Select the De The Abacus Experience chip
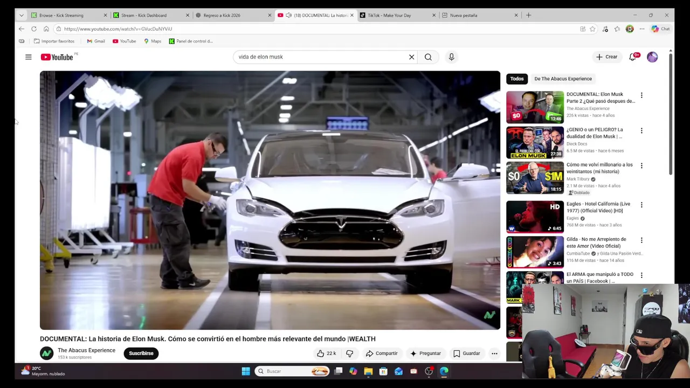 (x=563, y=79)
